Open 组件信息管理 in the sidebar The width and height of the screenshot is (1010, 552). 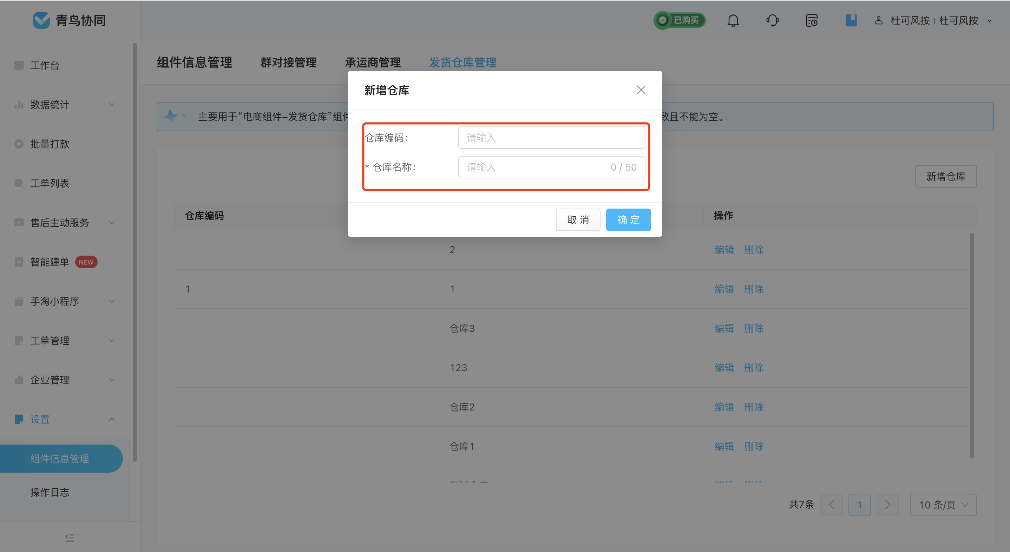click(61, 458)
